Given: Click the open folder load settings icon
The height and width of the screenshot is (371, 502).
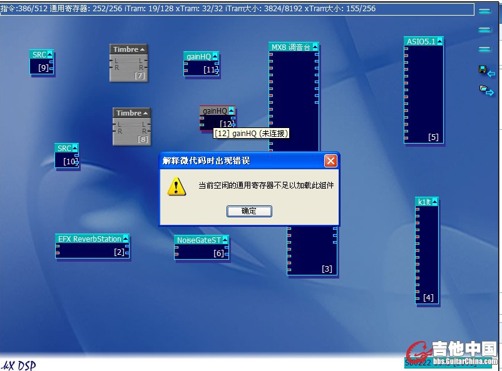Looking at the screenshot, I should click(x=484, y=89).
